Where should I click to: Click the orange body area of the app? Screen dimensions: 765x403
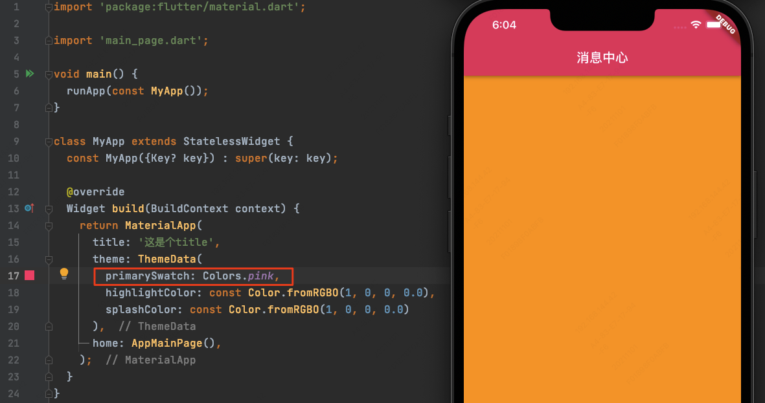[x=602, y=239]
